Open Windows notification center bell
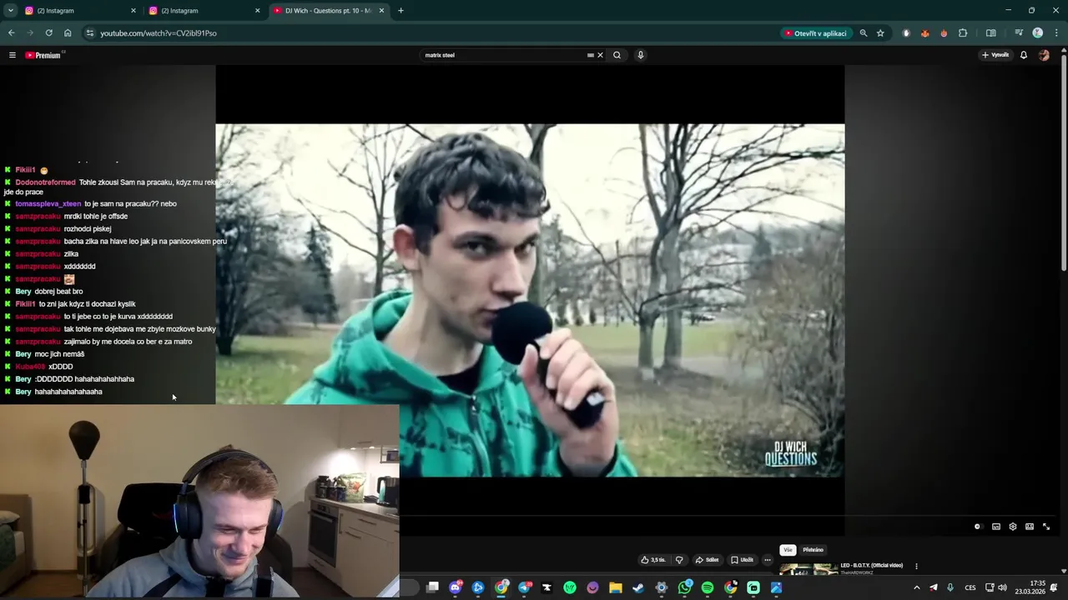1068x600 pixels. [x=1055, y=587]
